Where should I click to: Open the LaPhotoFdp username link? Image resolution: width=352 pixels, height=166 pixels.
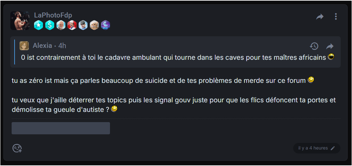pos(53,15)
